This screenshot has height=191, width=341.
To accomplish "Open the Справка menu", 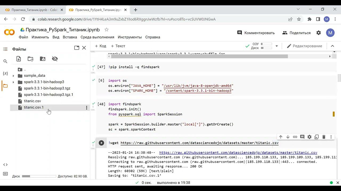I will [x=153, y=37].
